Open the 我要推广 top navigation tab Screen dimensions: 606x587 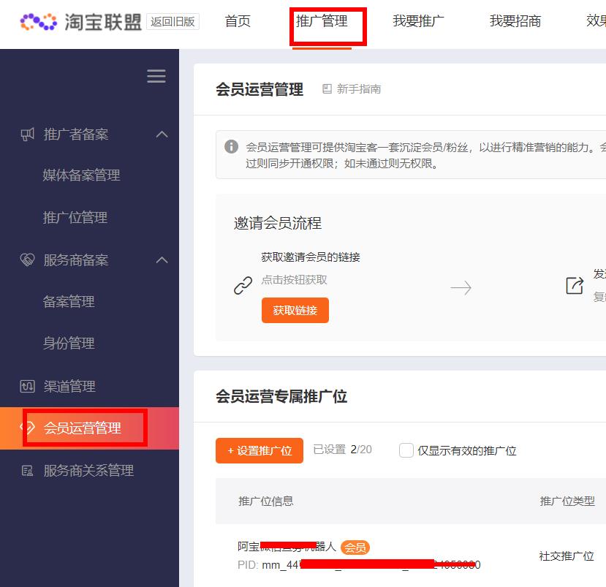(x=419, y=21)
